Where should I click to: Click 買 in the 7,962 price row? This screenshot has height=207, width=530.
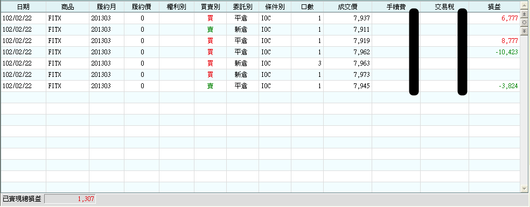click(210, 52)
